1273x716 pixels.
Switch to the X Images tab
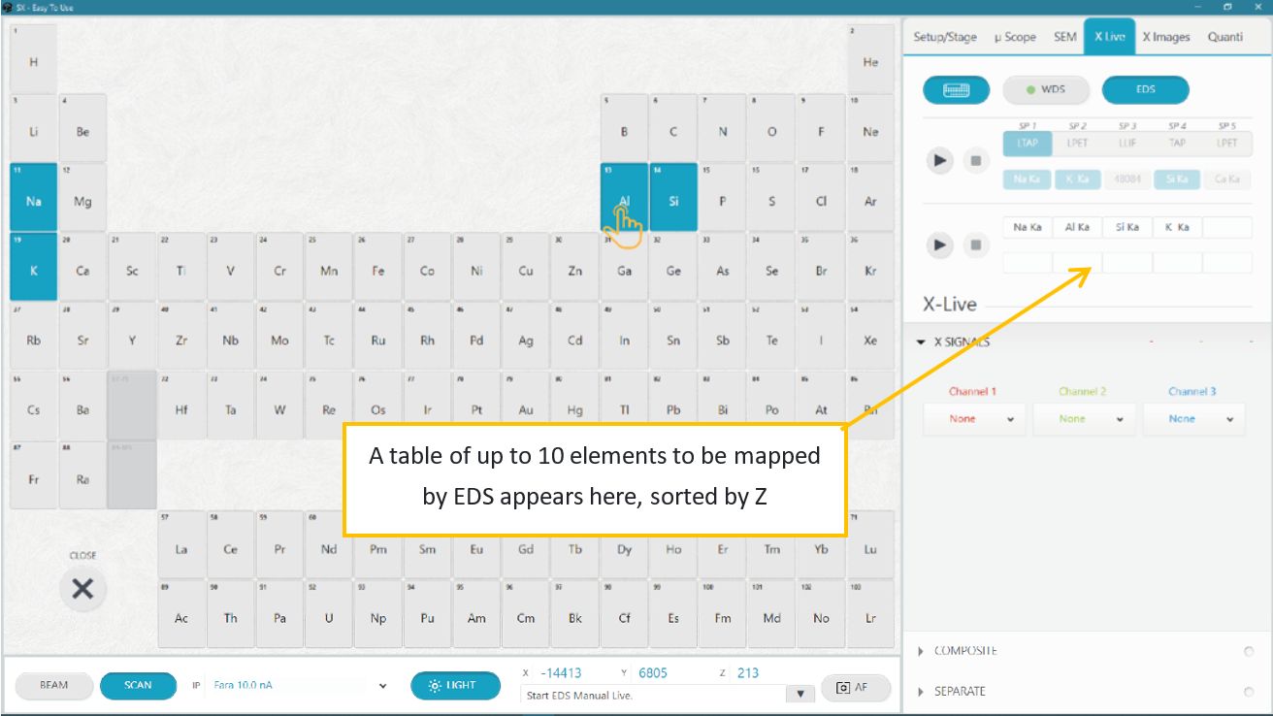[x=1165, y=37]
